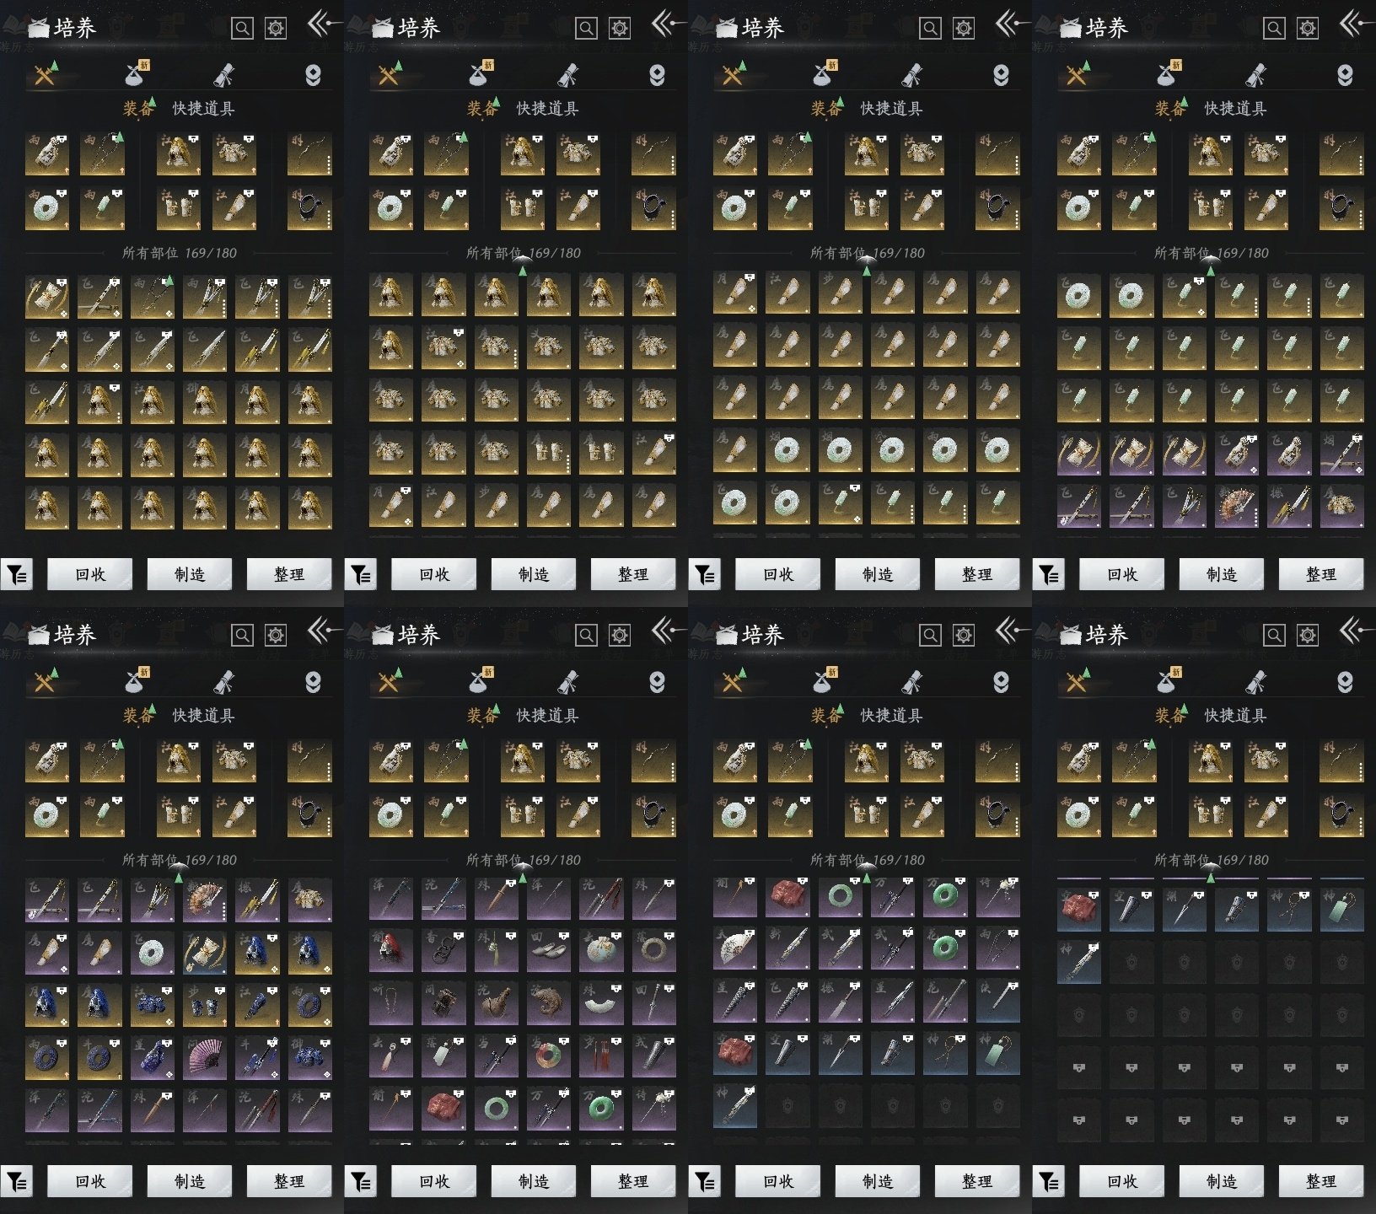This screenshot has width=1376, height=1214.
Task: Open the sort filter icon in third top panel
Action: [x=705, y=575]
